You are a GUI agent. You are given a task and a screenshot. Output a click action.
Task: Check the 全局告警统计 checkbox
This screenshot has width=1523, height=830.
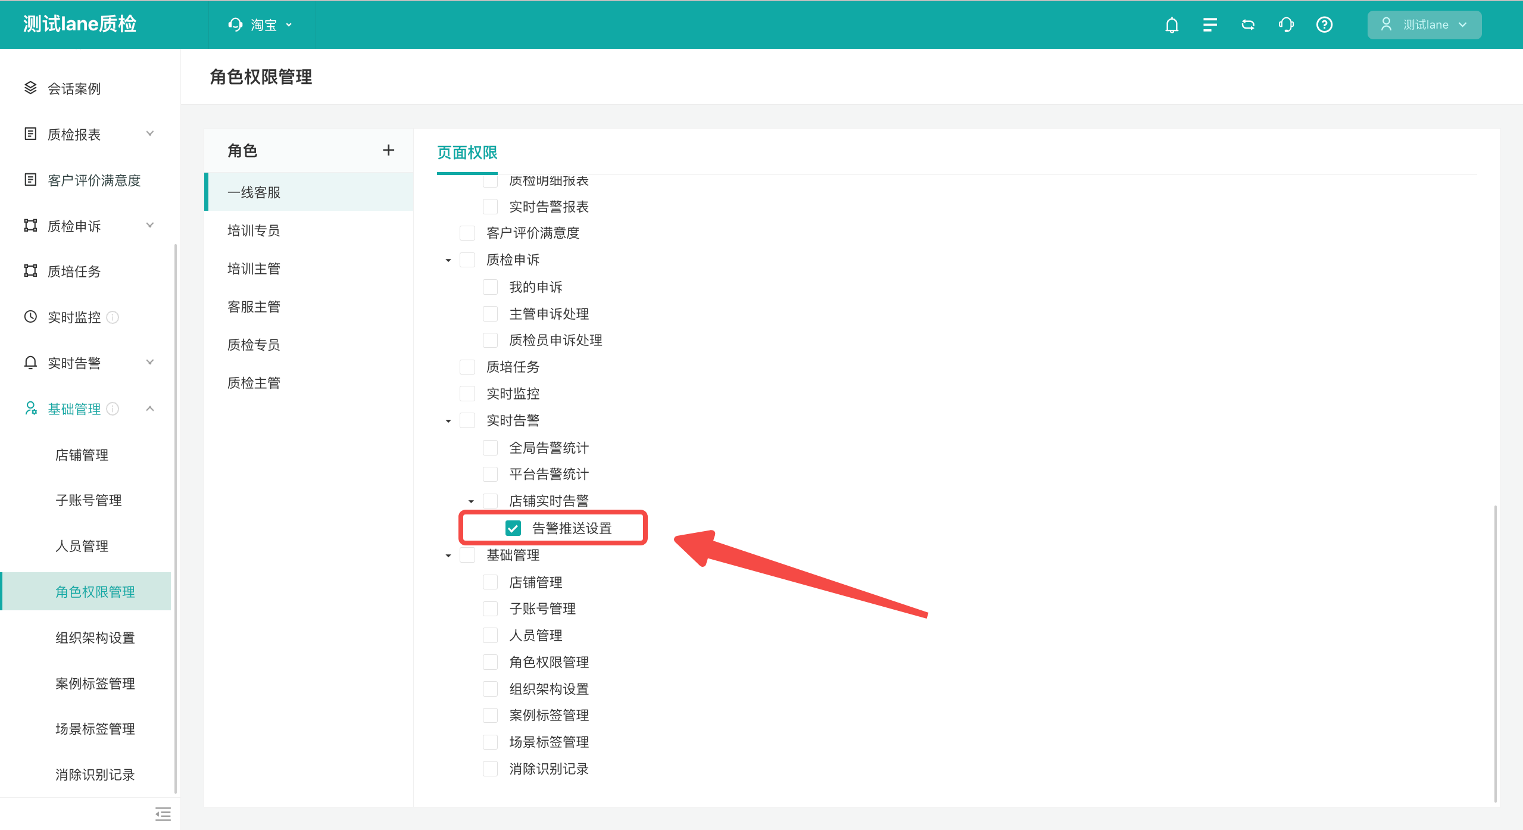(x=490, y=448)
